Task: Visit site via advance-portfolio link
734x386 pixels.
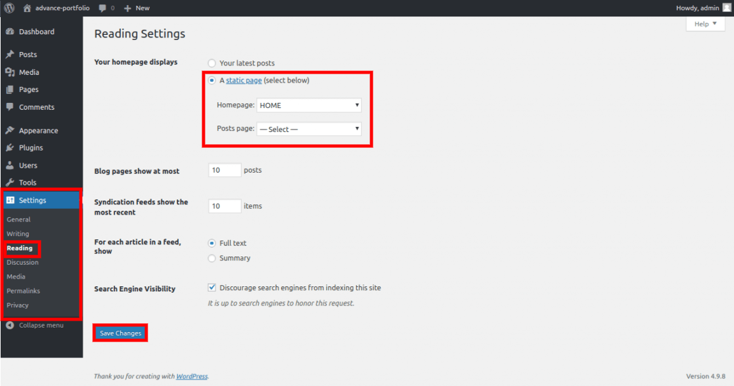Action: pyautogui.click(x=63, y=8)
